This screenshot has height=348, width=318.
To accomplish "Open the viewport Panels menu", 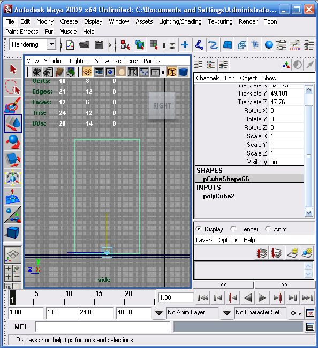I will click(x=152, y=61).
